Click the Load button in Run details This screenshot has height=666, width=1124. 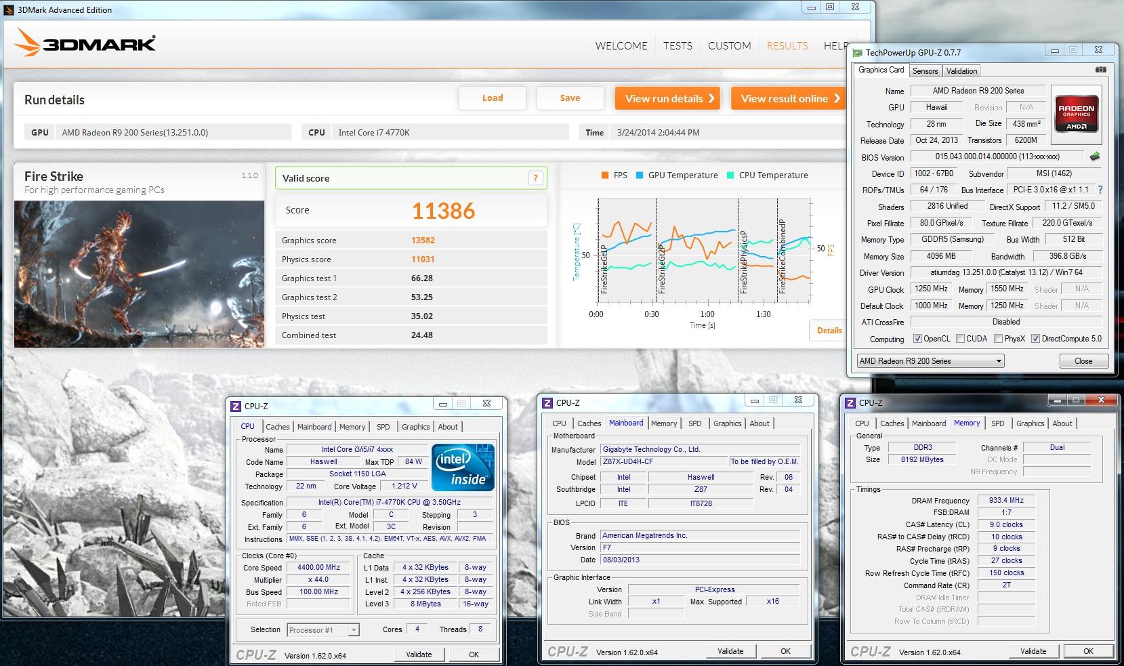[x=493, y=98]
